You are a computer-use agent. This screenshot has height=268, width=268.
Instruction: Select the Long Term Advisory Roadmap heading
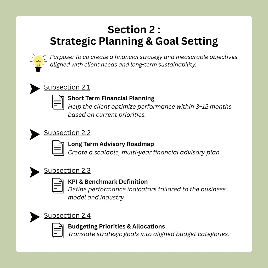(111, 144)
